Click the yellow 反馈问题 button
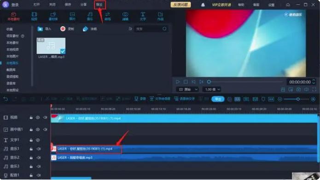320x180 pixels. (x=180, y=5)
